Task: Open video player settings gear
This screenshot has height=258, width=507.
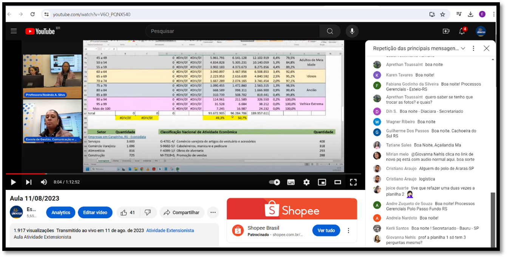Action: 306,182
